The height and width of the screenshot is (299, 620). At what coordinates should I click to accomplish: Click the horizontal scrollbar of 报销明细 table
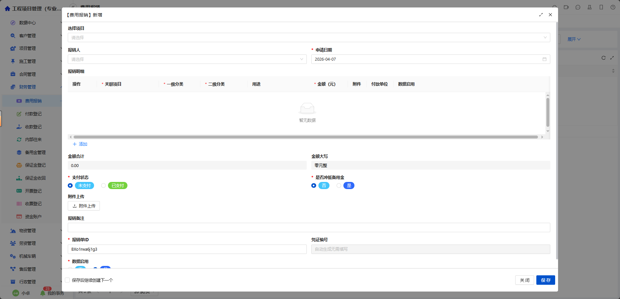coord(305,137)
